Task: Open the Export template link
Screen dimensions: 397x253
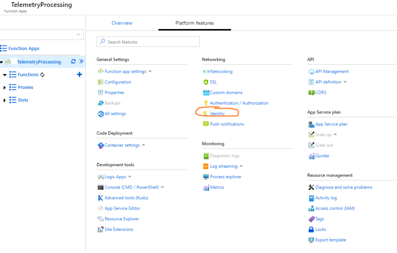Action: click(x=330, y=240)
